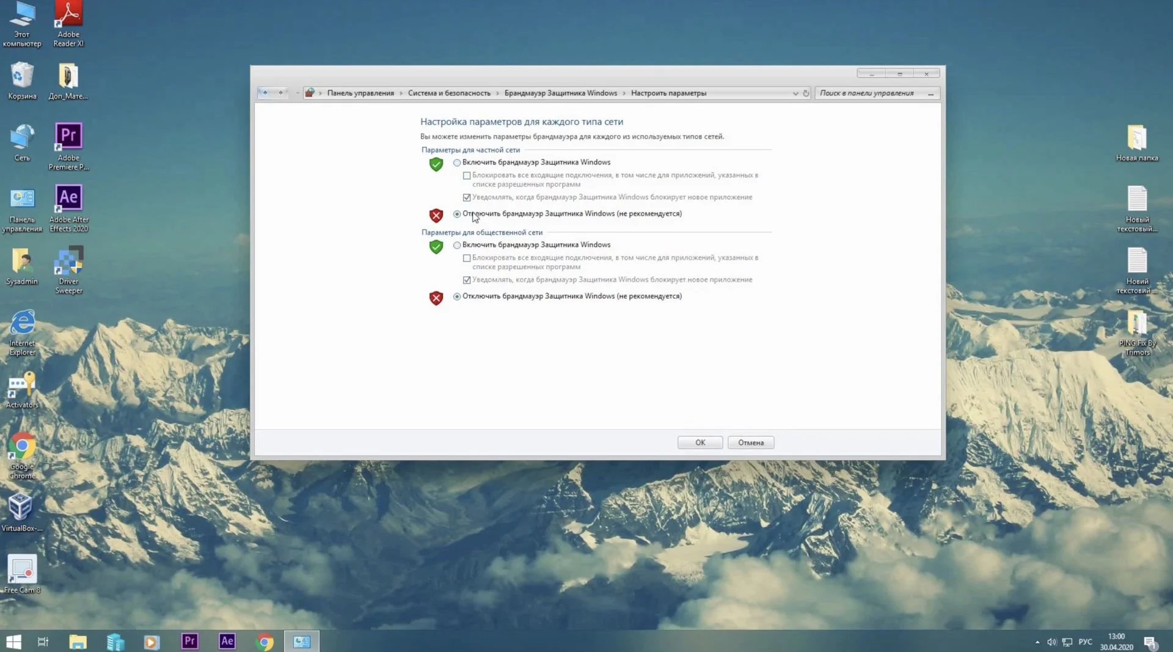Open VirtualBox desktop icon
1173x652 pixels.
(21, 512)
